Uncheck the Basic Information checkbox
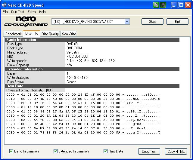The width and height of the screenshot is (193, 160). tap(11, 151)
